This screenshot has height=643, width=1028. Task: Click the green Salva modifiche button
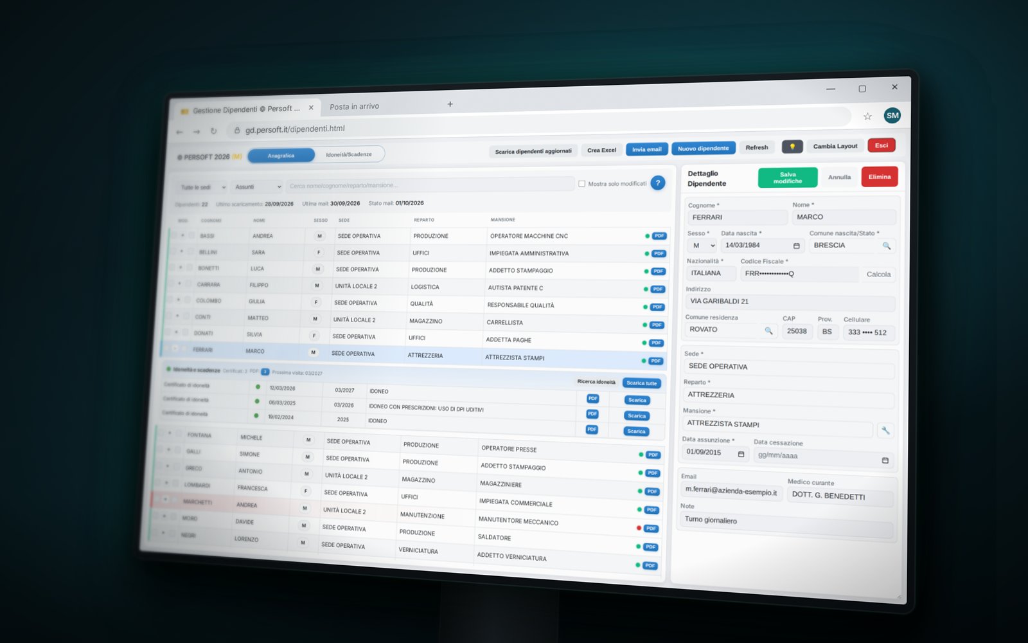click(788, 177)
